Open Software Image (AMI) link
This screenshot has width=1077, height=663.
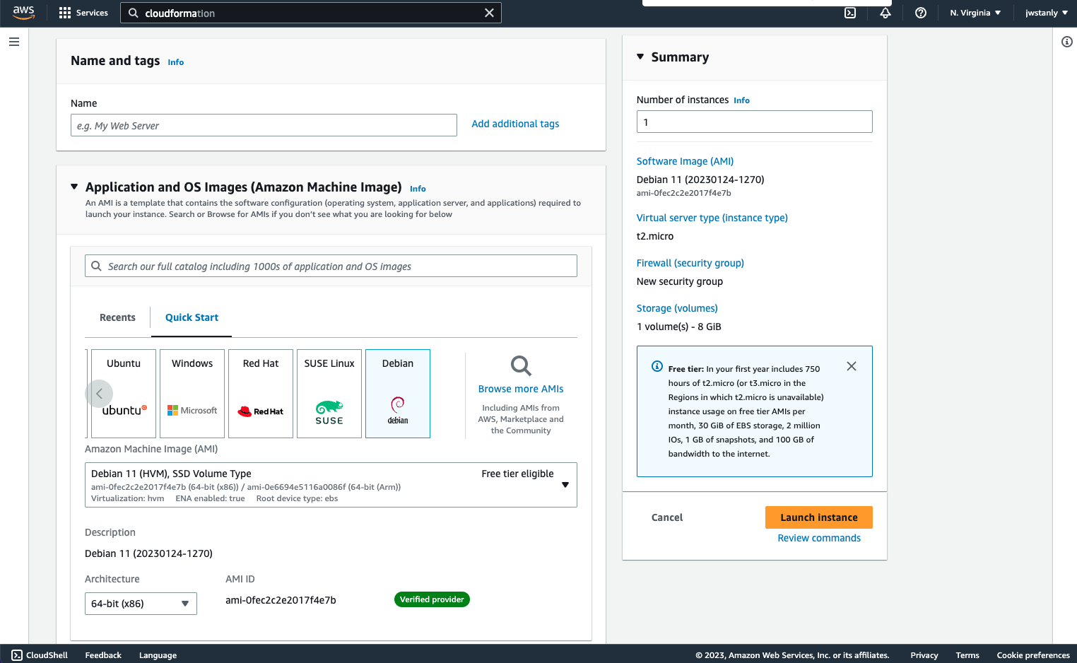tap(685, 161)
